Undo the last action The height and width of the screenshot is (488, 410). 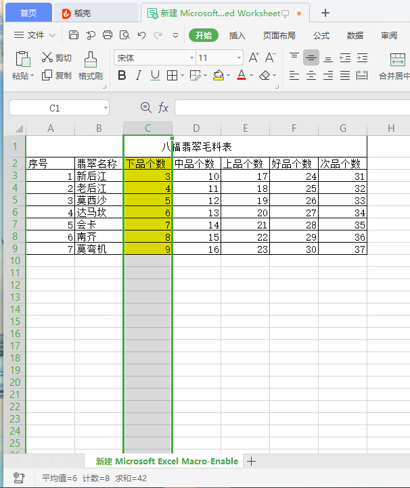pos(142,35)
